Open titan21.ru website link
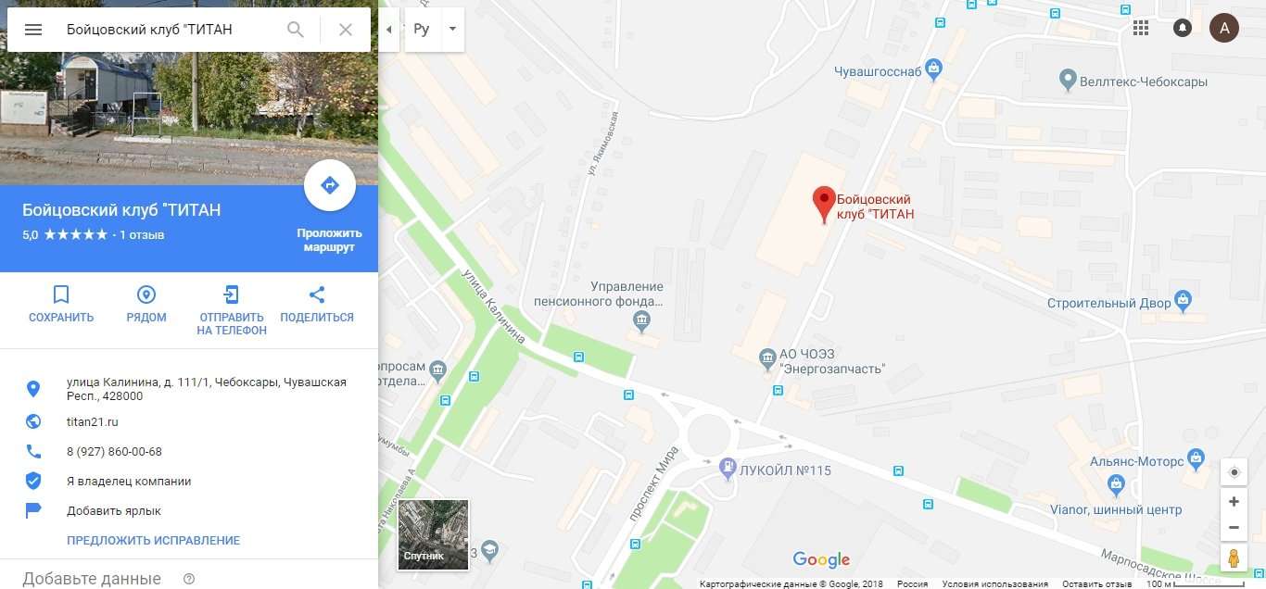Screen dimensions: 1266x589 93,422
